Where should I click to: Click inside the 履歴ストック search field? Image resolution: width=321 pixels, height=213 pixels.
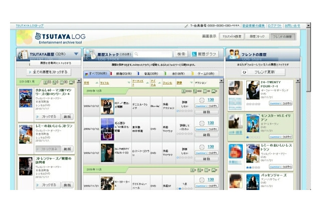coord(152,54)
